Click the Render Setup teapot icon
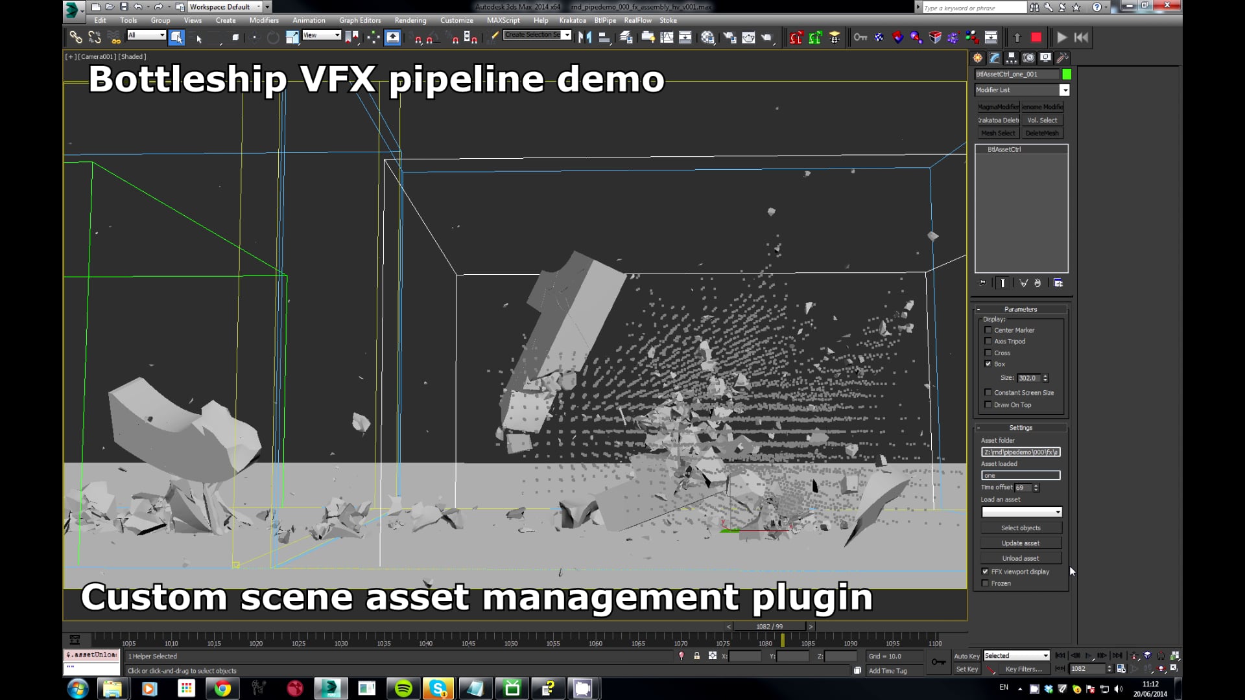Screen dimensions: 1245x700 tap(729, 38)
